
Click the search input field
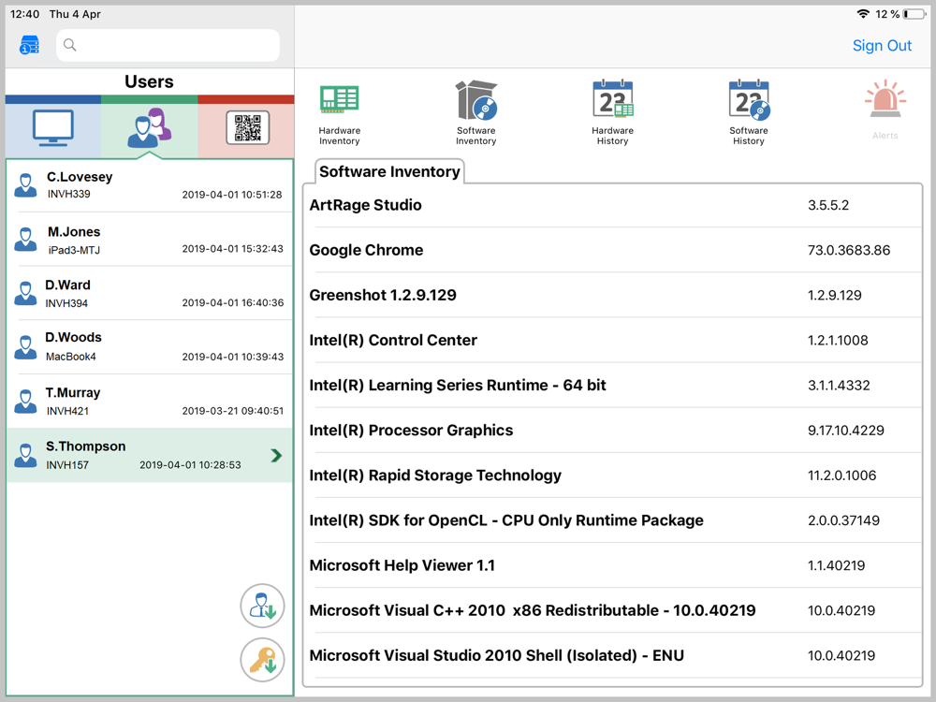[x=168, y=45]
